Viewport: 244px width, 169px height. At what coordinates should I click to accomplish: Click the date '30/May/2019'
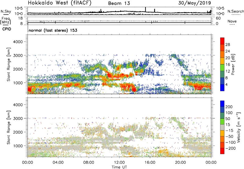point(195,3)
